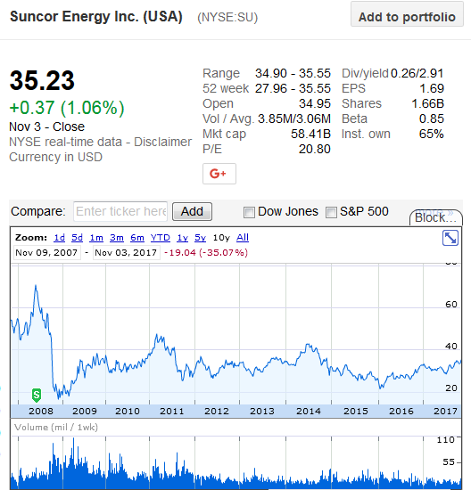Click the 2017 timeline label
Viewport: 471px width, 490px height.
[x=446, y=412]
